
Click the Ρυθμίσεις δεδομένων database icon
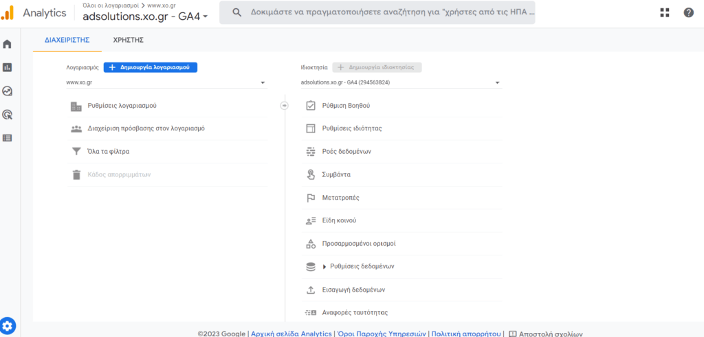(x=311, y=266)
